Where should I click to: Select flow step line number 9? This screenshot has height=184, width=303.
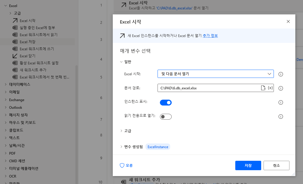click(101, 158)
